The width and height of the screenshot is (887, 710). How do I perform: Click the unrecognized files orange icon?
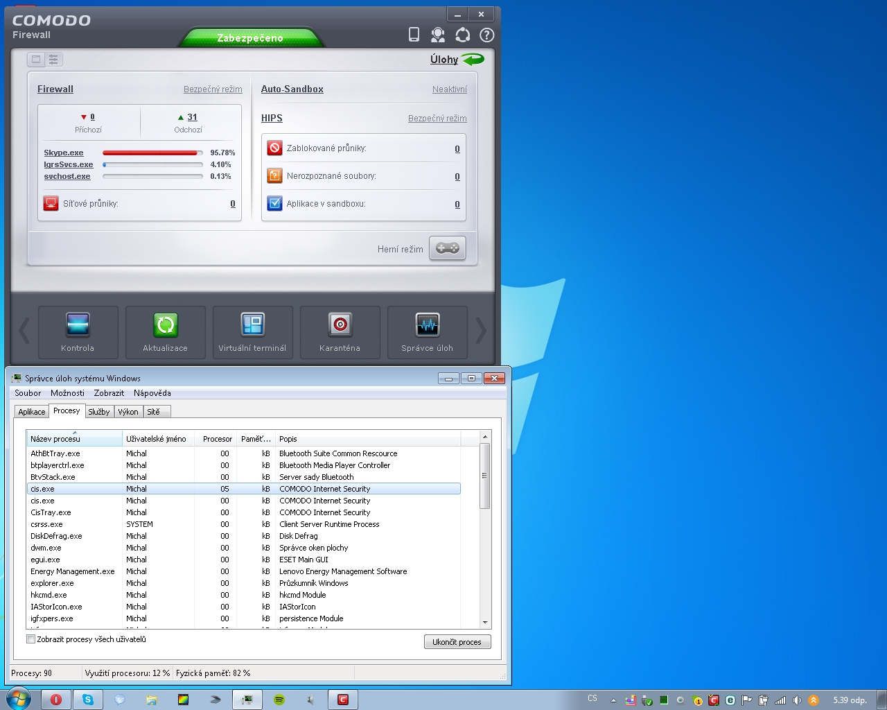(275, 175)
